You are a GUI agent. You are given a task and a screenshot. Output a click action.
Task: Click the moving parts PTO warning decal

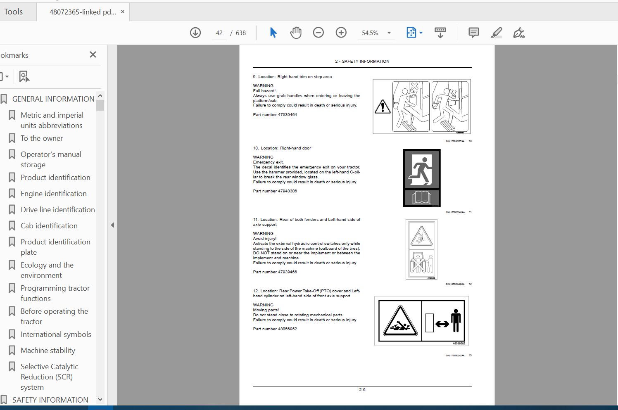point(421,321)
